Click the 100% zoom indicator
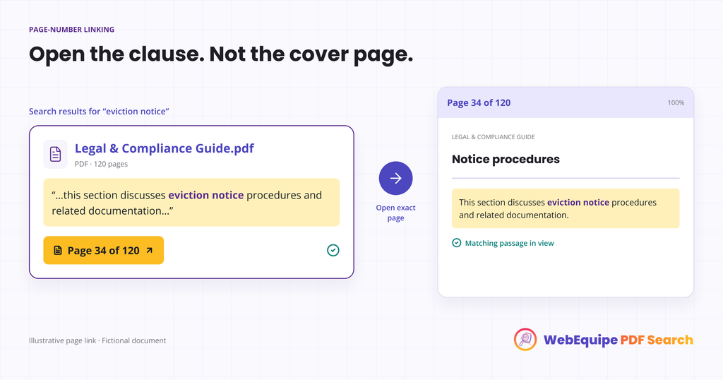Screen dimensions: 723x380 676,103
